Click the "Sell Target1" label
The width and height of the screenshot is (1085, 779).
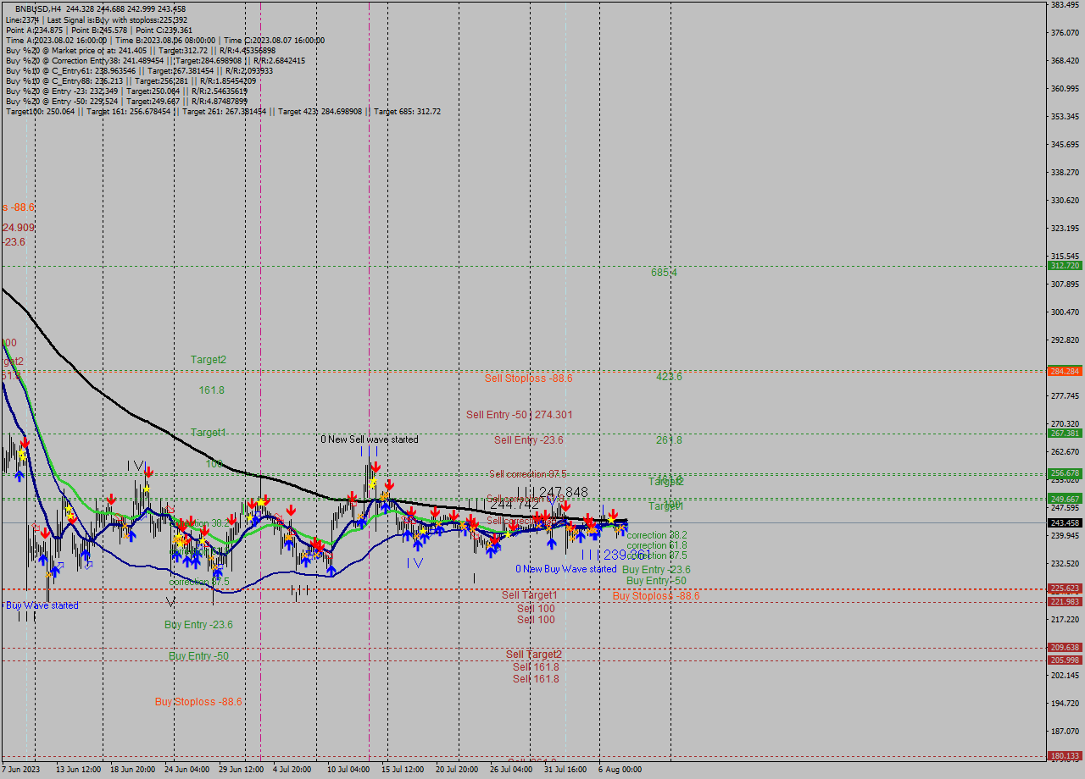click(x=531, y=595)
